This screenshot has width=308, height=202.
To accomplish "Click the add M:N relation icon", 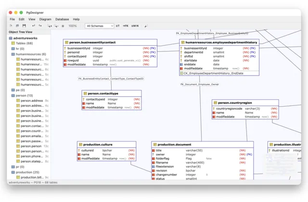I will pos(135,26).
